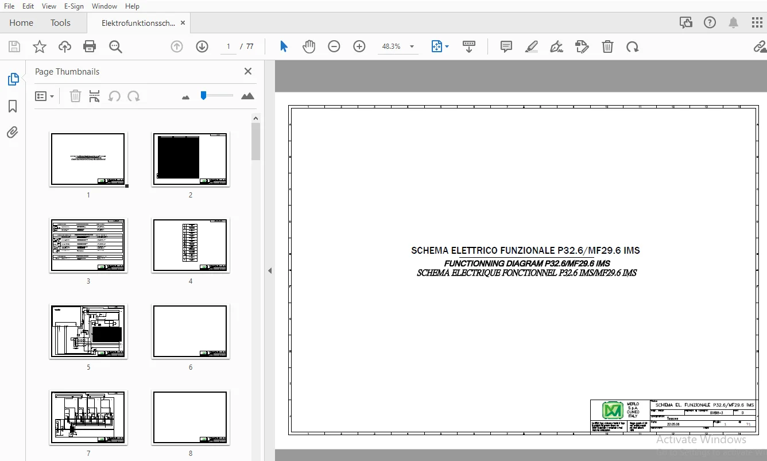This screenshot has height=461, width=767.
Task: Reduce thumbnail size with small mountain icon
Action: point(185,97)
